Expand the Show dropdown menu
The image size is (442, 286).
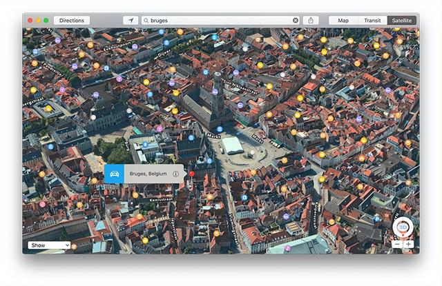tap(49, 245)
